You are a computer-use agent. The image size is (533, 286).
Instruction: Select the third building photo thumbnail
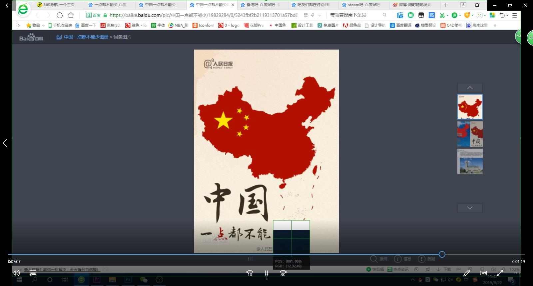pos(470,161)
